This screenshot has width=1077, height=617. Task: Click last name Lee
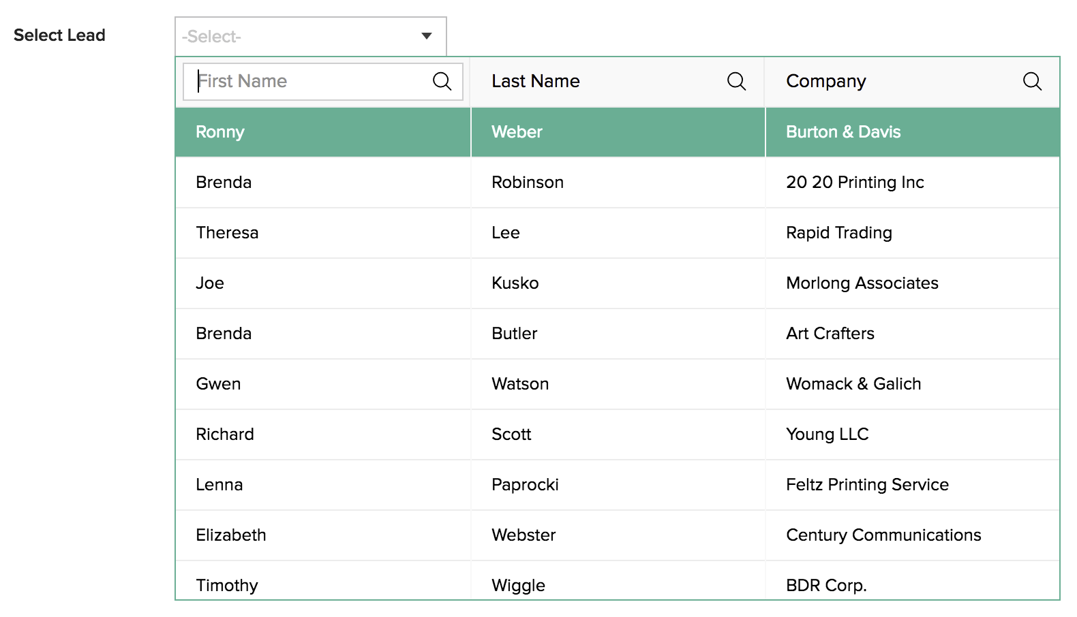pyautogui.click(x=506, y=233)
